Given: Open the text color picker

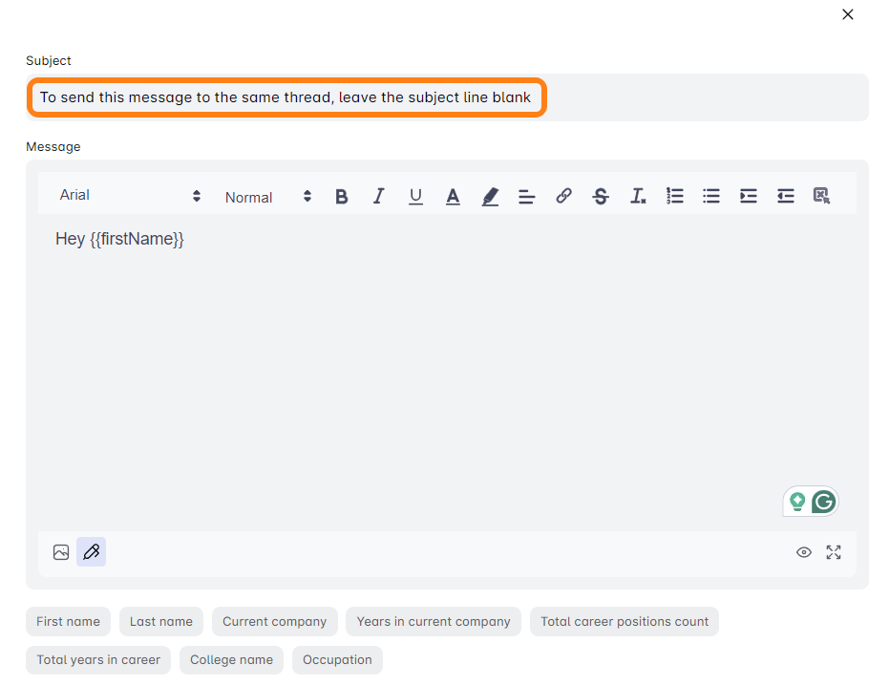Looking at the screenshot, I should [x=453, y=197].
